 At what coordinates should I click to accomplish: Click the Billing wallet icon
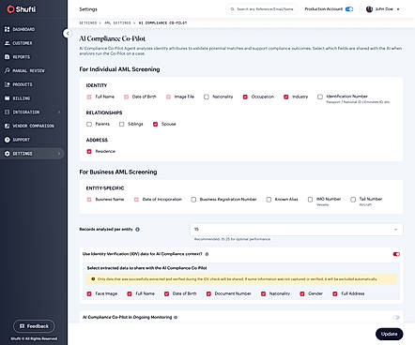7,98
